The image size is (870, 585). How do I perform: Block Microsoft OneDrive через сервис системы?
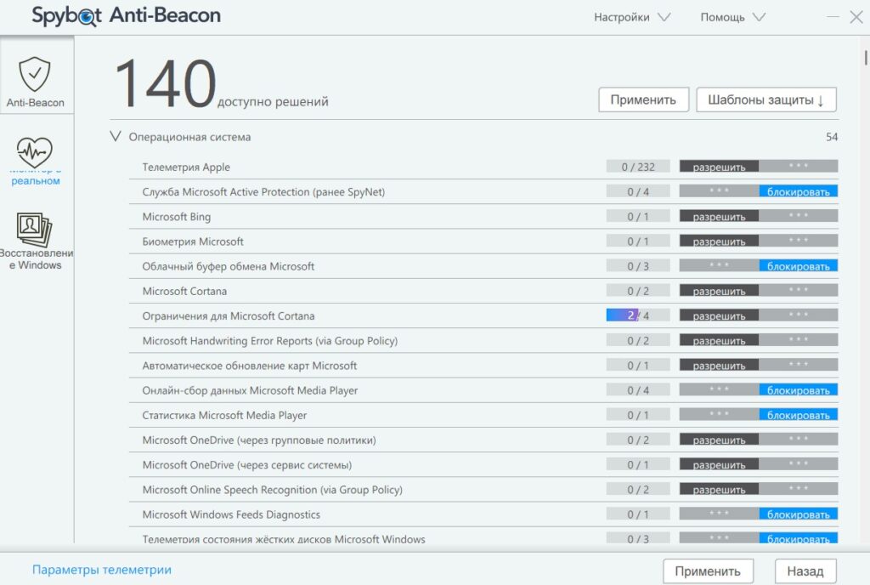click(x=799, y=464)
